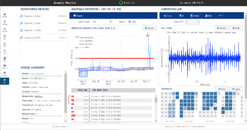Open the Units tab in the Vibration Lab

click(x=195, y=16)
